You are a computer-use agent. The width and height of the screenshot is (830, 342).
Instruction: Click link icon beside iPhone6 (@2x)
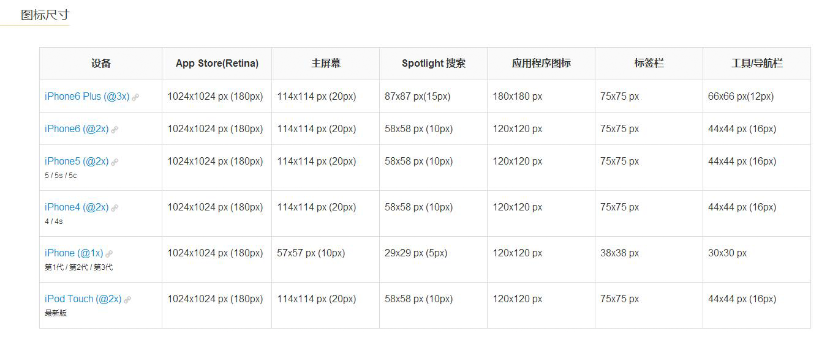(x=115, y=130)
